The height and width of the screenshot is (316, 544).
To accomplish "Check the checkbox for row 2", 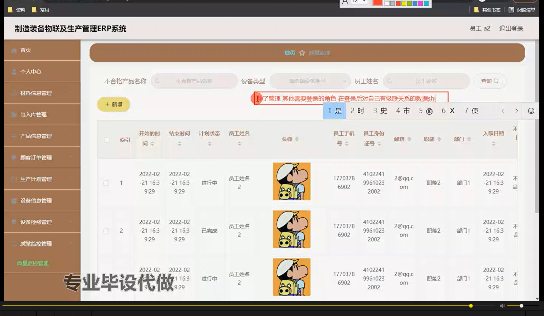I will click(x=106, y=231).
